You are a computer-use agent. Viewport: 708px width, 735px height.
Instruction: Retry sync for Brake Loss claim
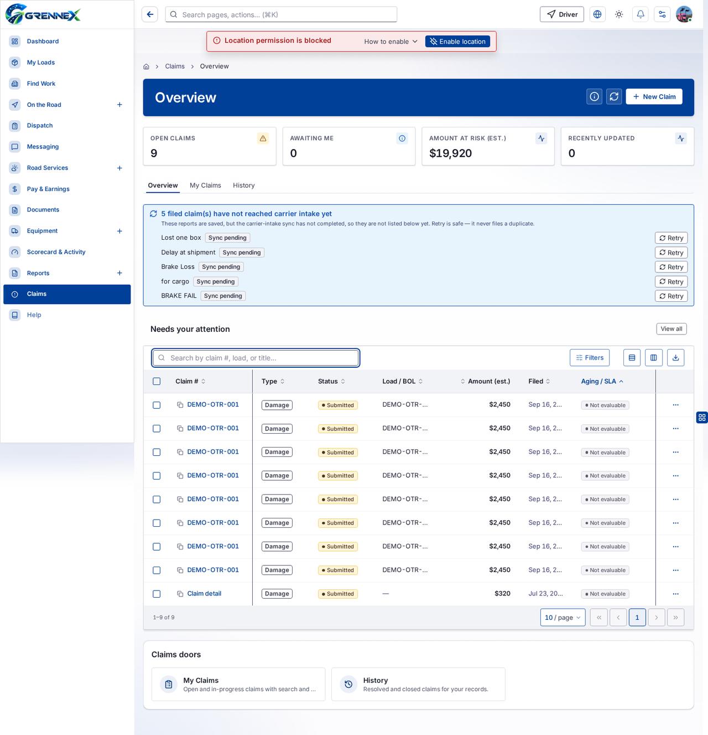(671, 267)
